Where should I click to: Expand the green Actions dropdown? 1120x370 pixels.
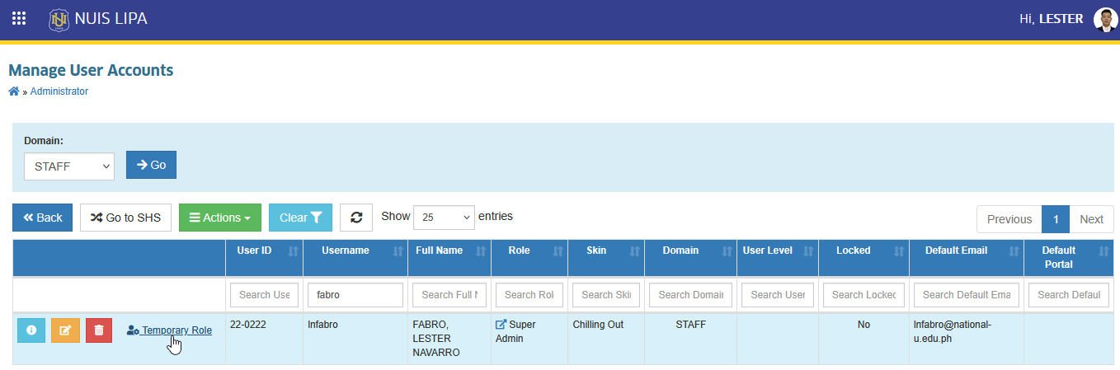tap(220, 218)
